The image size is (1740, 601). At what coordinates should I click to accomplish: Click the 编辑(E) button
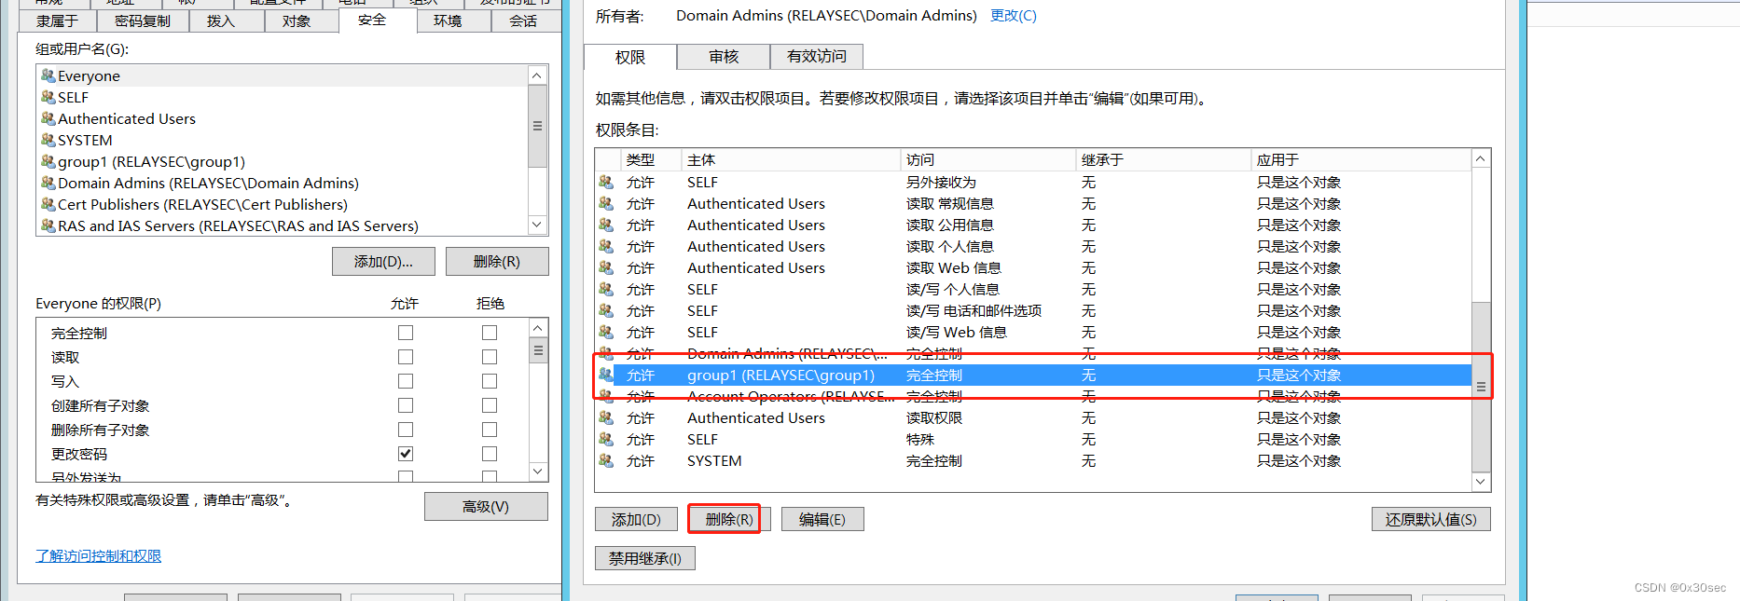click(822, 519)
